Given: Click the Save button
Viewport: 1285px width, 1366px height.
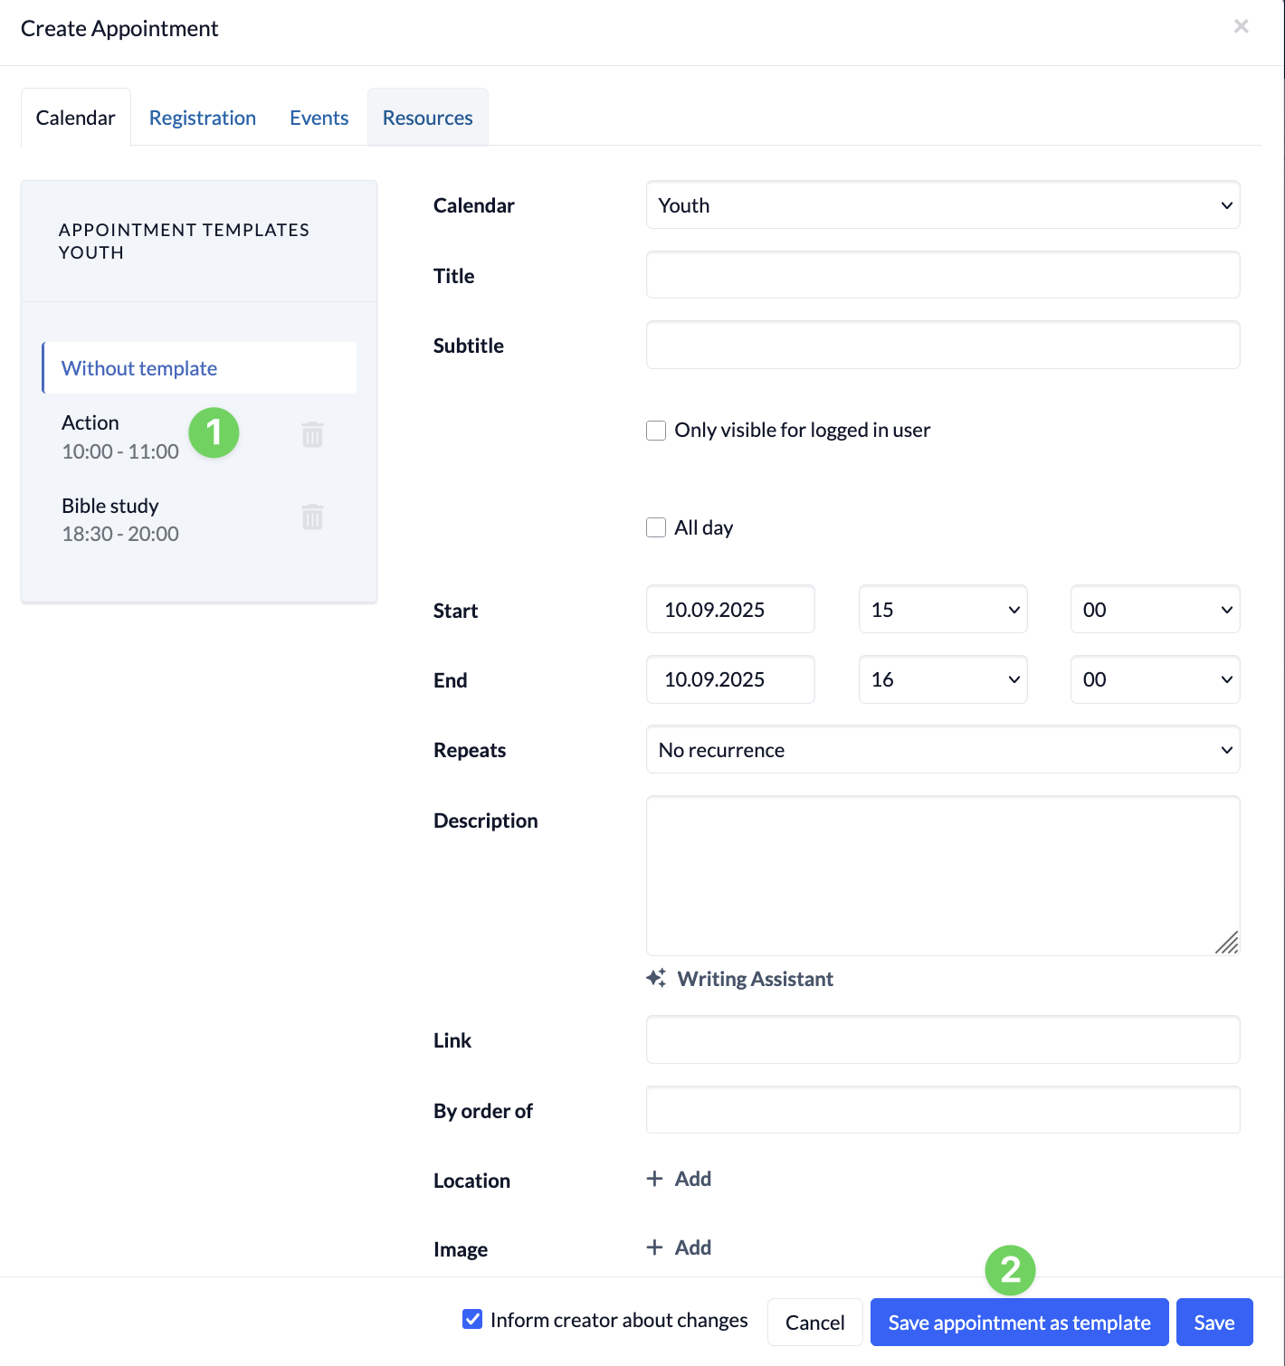Looking at the screenshot, I should pos(1214,1323).
